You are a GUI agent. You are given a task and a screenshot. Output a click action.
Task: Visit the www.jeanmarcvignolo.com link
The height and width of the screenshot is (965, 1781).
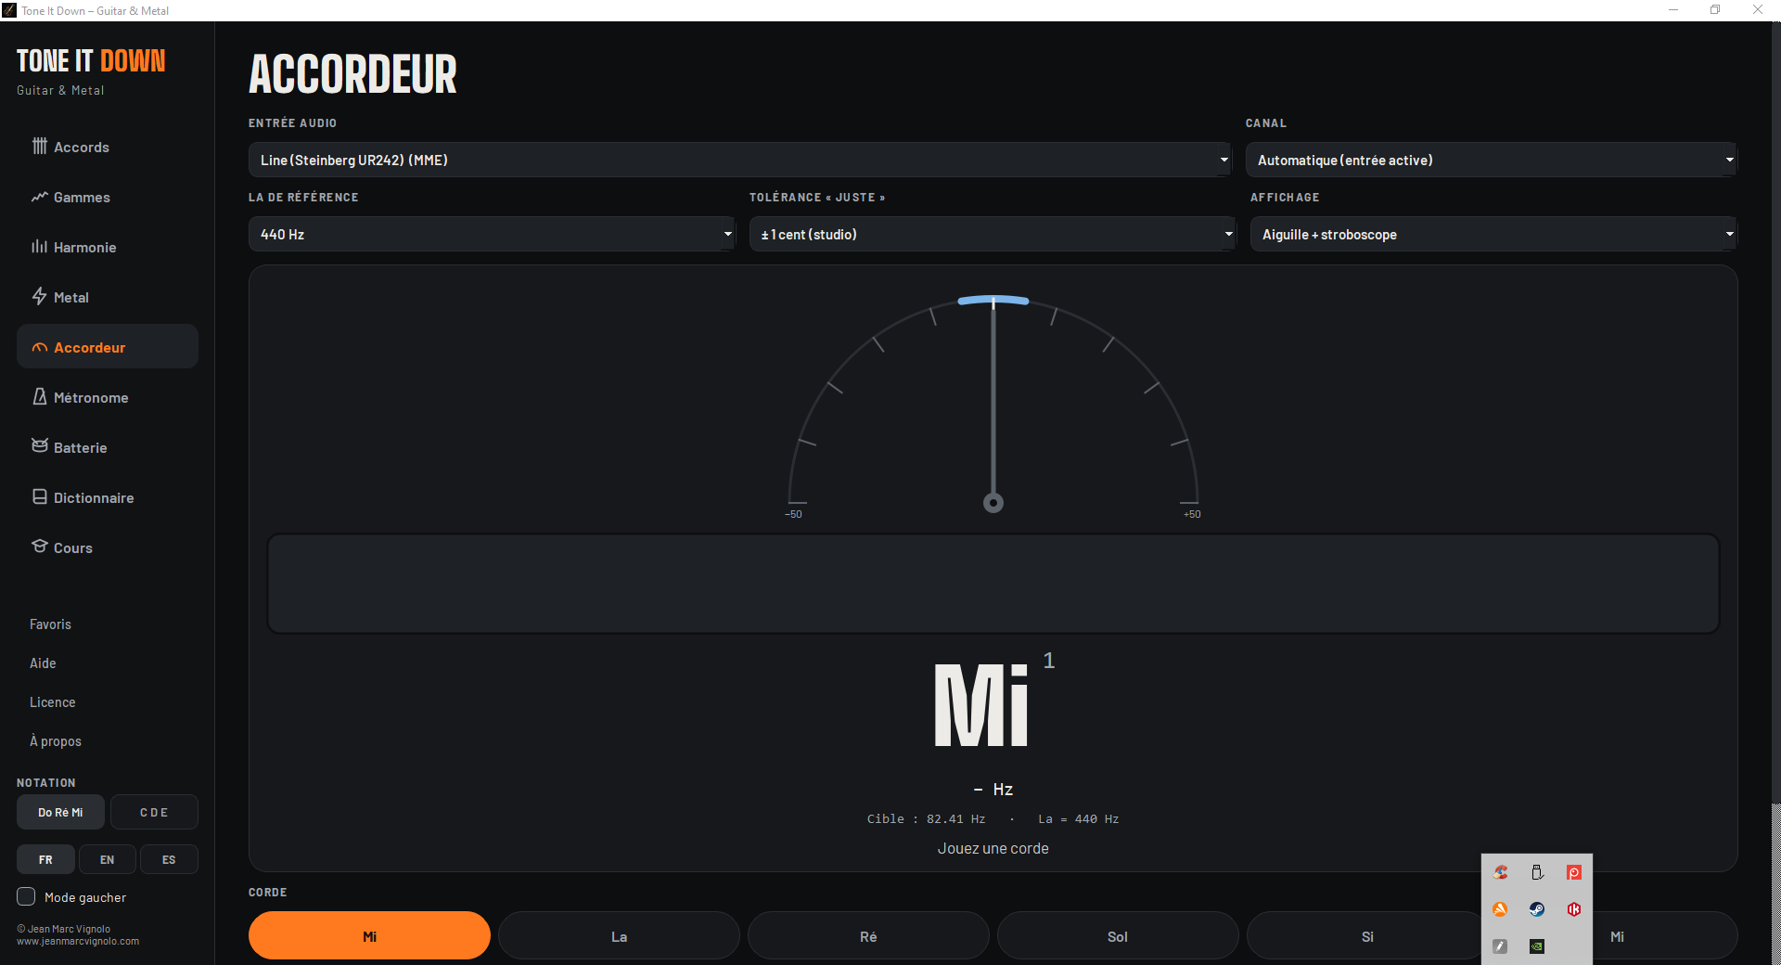[78, 941]
